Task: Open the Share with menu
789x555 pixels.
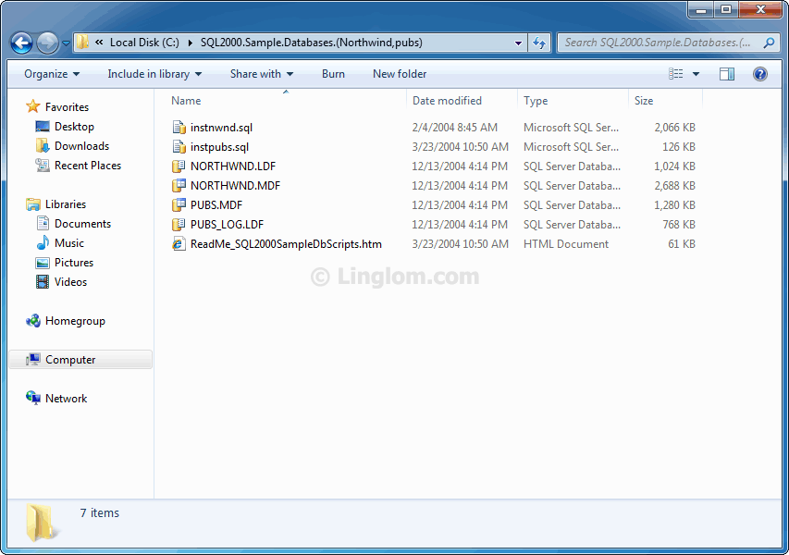Action: pyautogui.click(x=262, y=74)
